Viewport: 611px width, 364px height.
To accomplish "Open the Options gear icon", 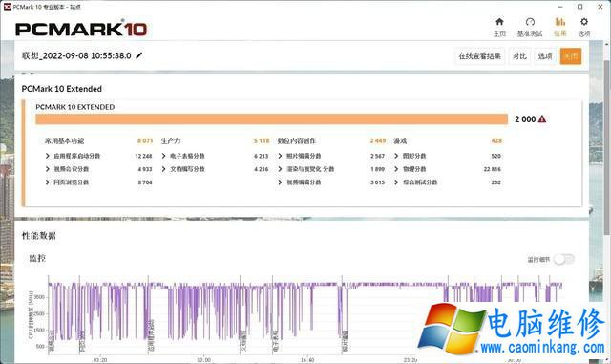I will pyautogui.click(x=583, y=22).
